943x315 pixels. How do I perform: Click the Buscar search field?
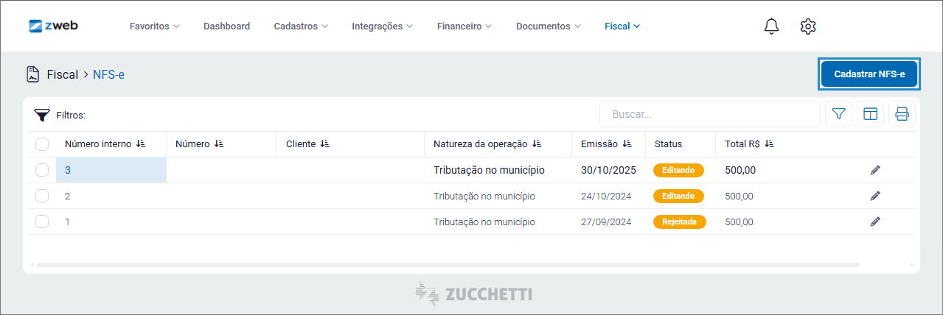(x=709, y=114)
